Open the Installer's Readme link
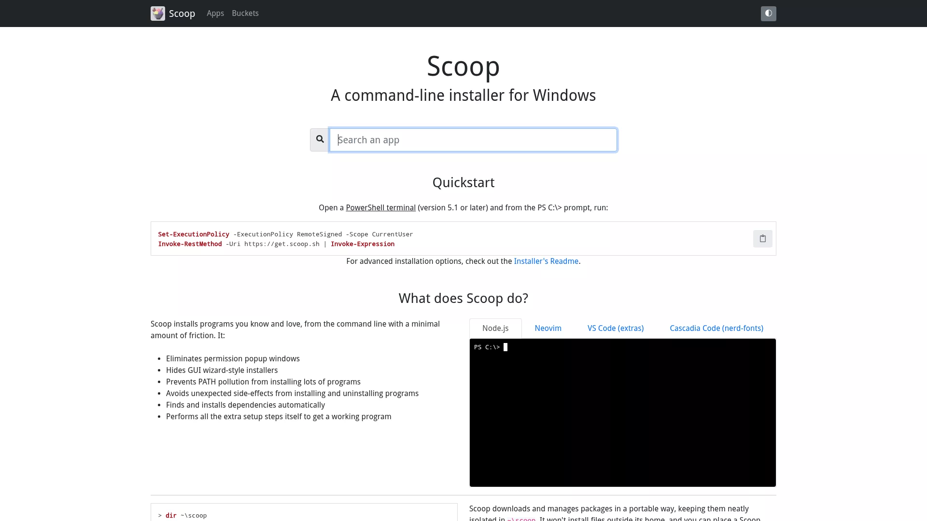The width and height of the screenshot is (927, 521). pyautogui.click(x=546, y=261)
